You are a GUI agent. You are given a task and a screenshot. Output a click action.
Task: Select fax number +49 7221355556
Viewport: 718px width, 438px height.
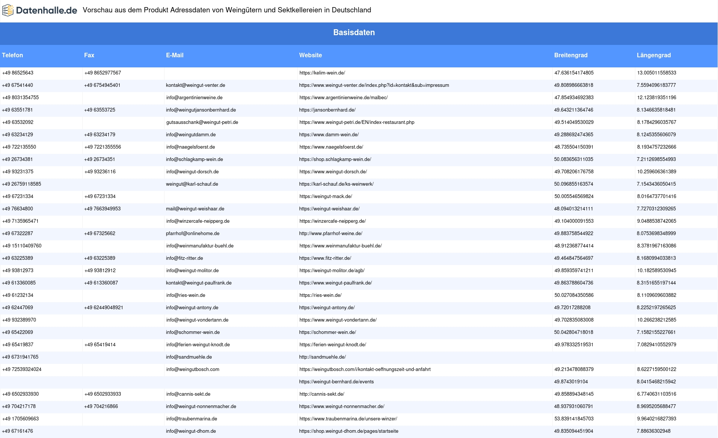point(102,147)
